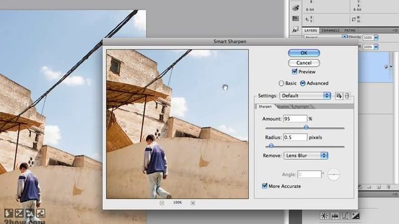Viewport: 399px width, 224px height.
Task: Open the swatches grid panel icon
Action: pyautogui.click(x=296, y=19)
